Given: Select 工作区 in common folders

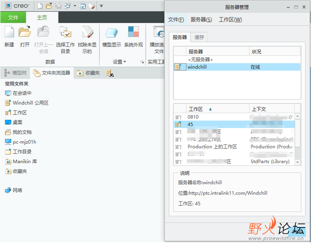Looking at the screenshot, I should (x=16, y=113).
